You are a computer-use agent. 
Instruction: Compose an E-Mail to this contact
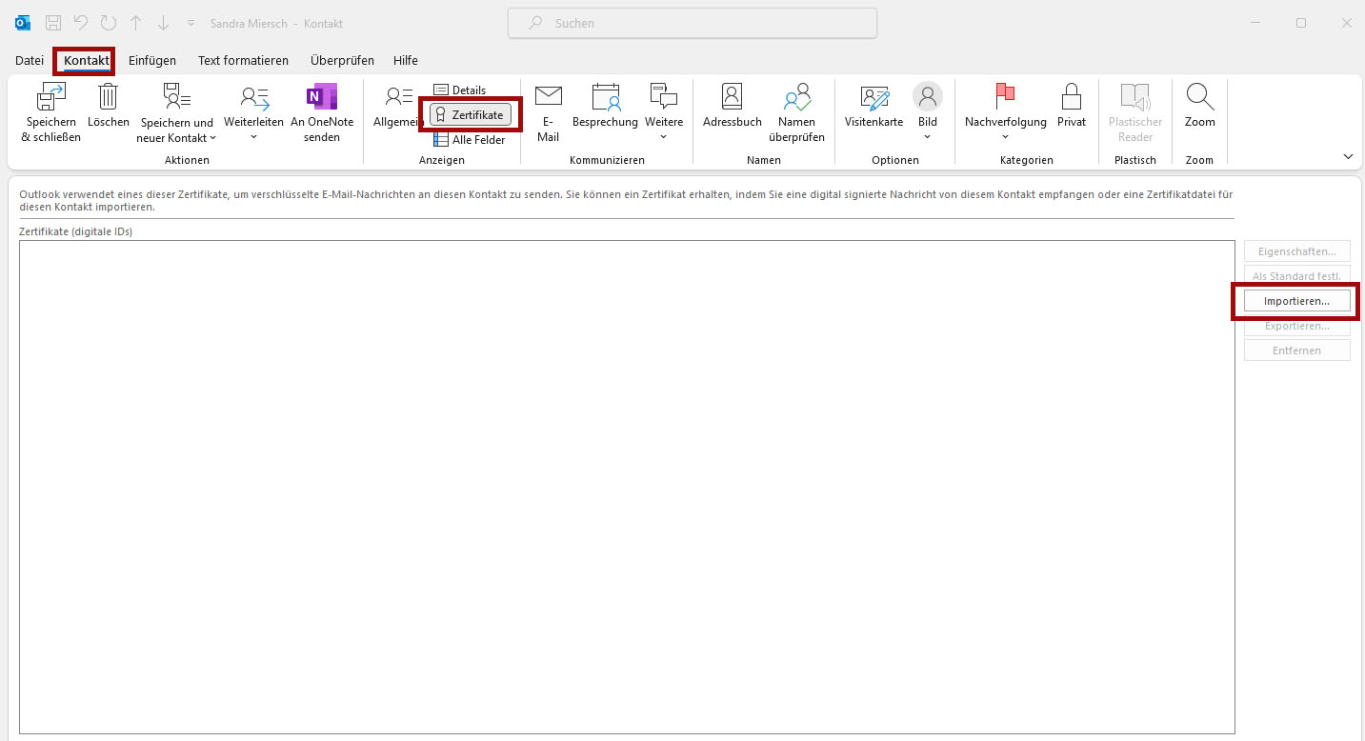tap(548, 112)
